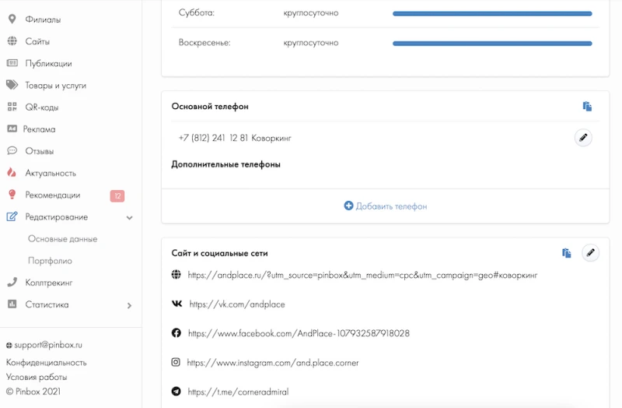Click the copy icon in Основной телефон
This screenshot has height=408, width=622.
click(587, 107)
